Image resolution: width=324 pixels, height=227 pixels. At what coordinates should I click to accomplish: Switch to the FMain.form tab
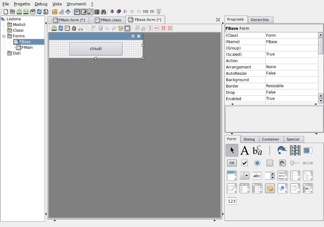(69, 20)
